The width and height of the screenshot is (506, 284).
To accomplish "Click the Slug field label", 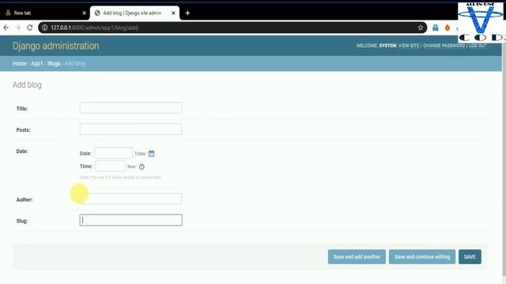I will (22, 221).
